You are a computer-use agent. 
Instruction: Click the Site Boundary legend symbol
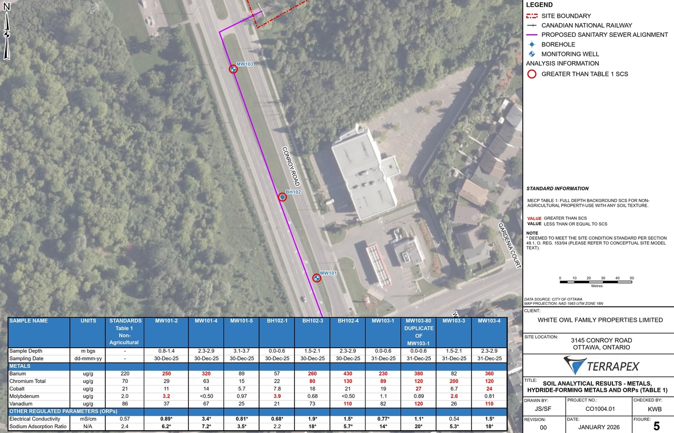coord(531,16)
